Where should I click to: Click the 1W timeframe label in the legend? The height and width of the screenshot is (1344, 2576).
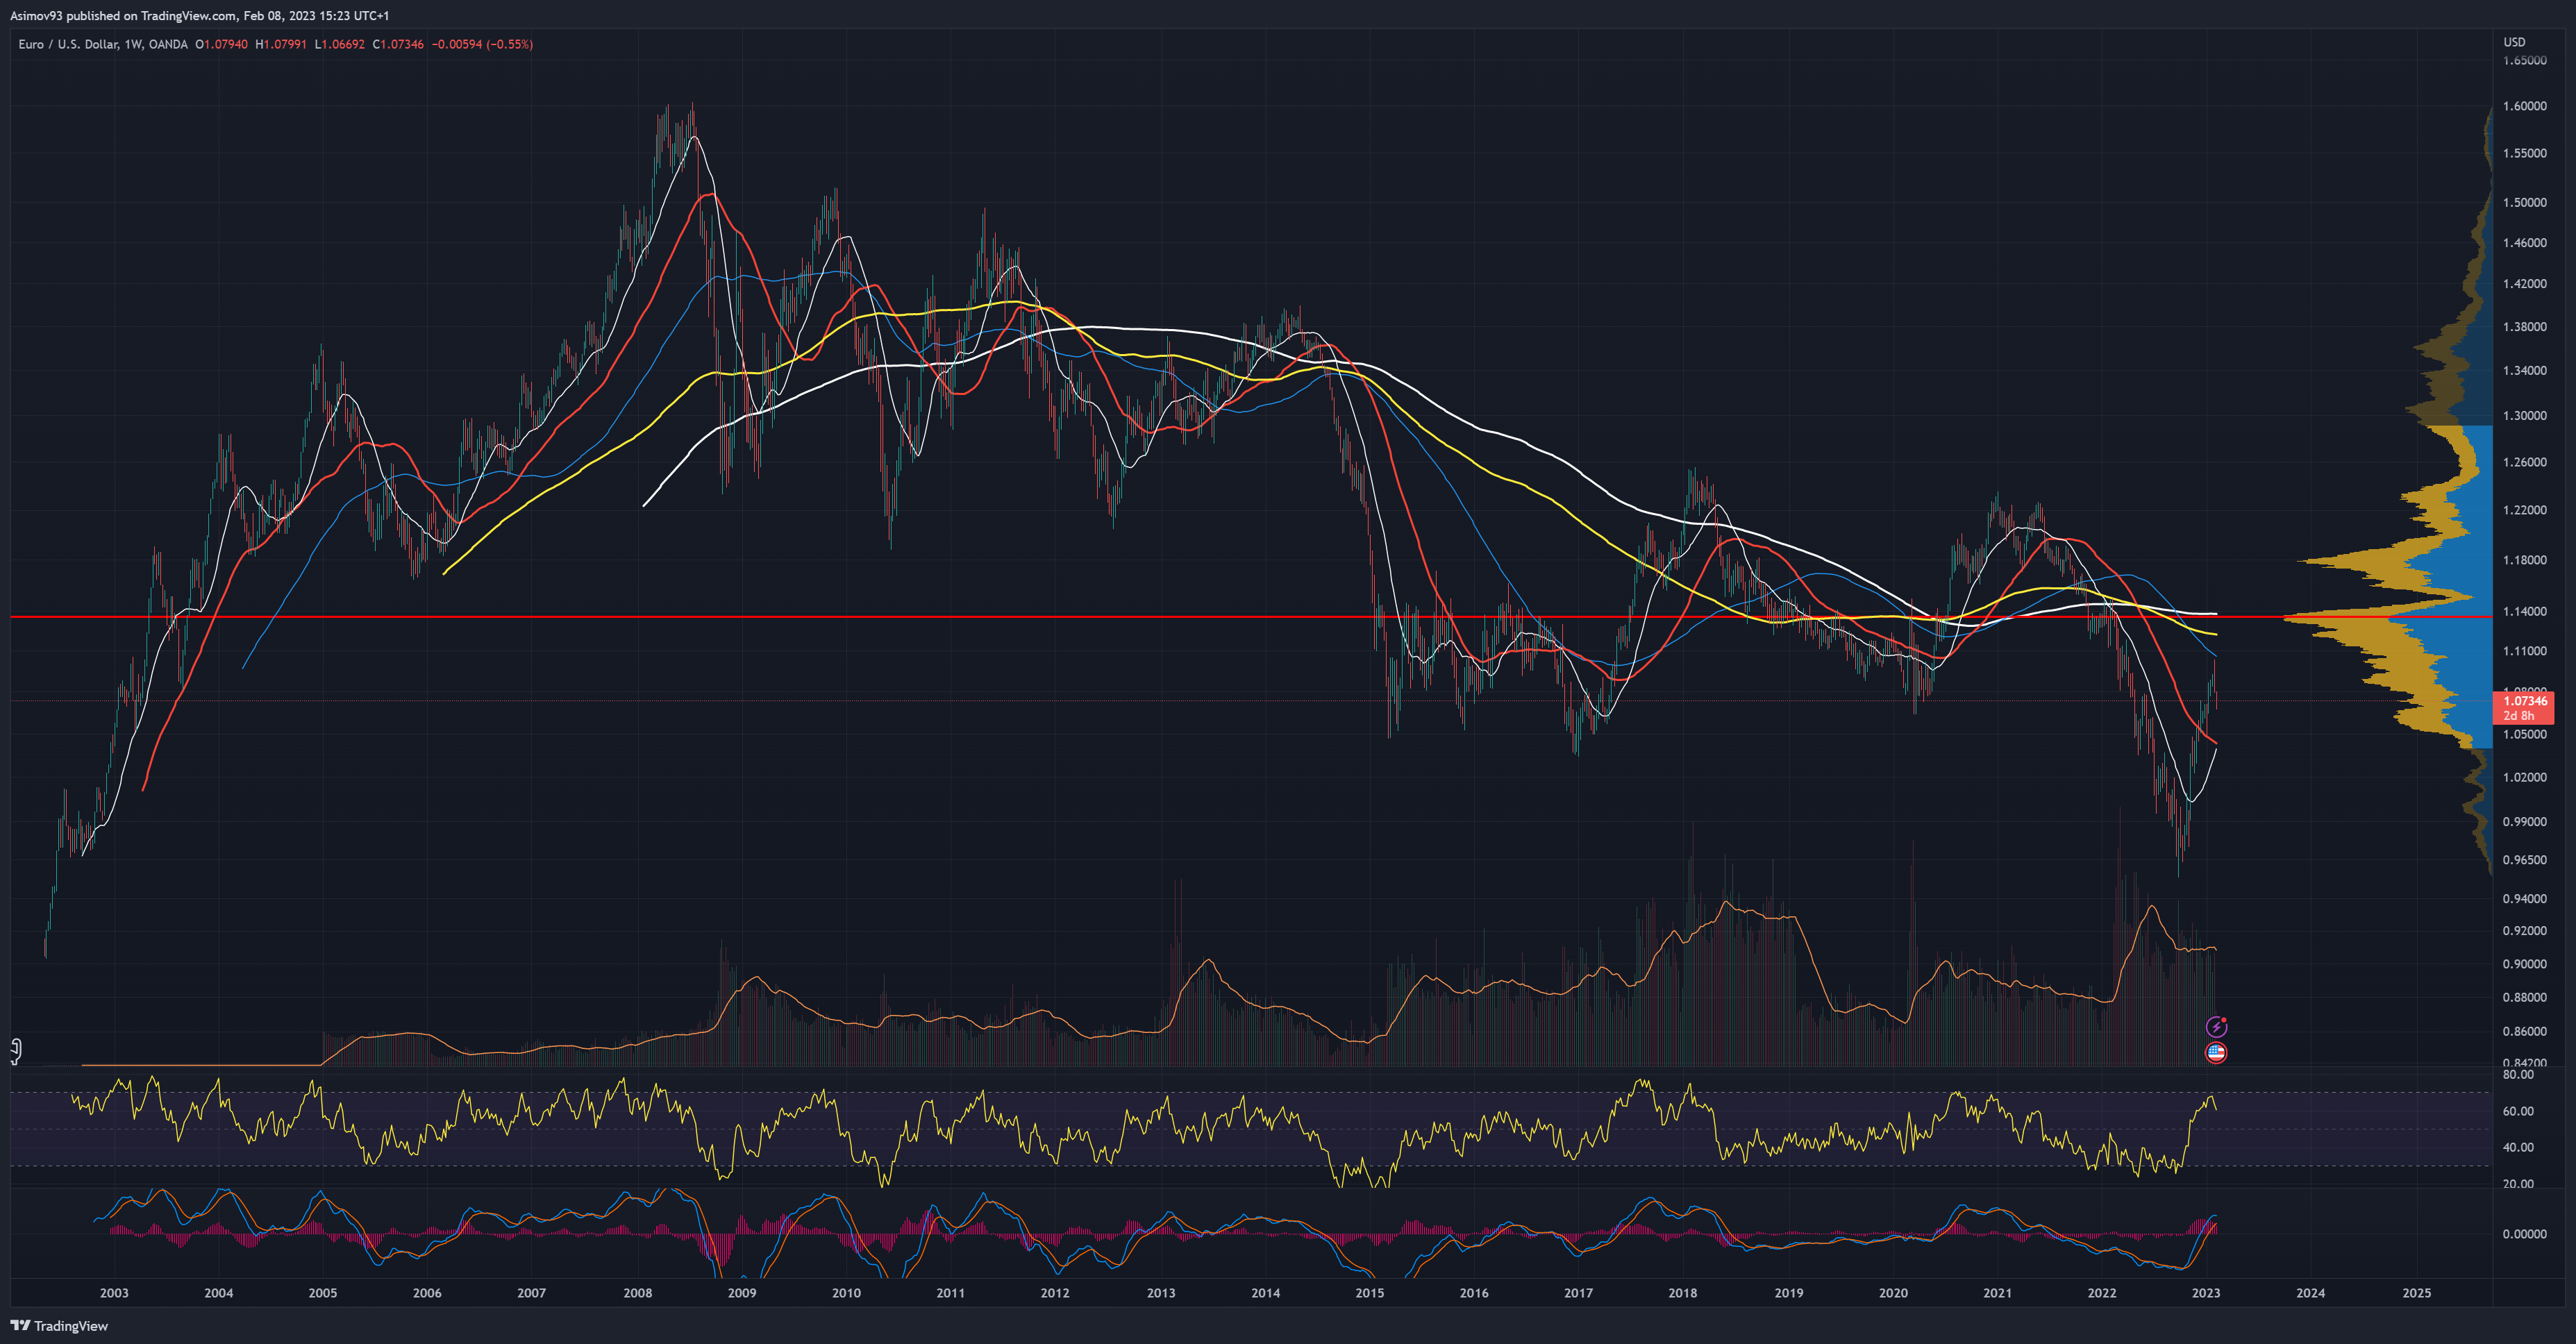tap(133, 44)
